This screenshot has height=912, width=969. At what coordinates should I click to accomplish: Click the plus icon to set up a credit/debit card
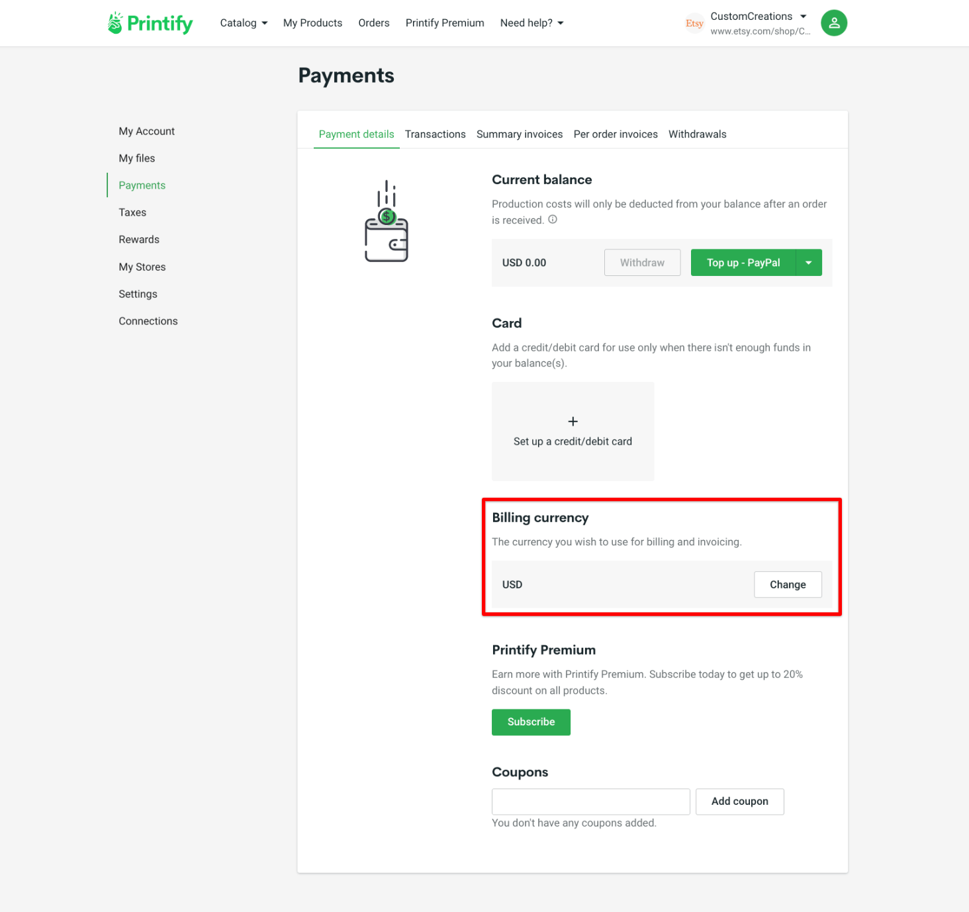[x=573, y=421]
